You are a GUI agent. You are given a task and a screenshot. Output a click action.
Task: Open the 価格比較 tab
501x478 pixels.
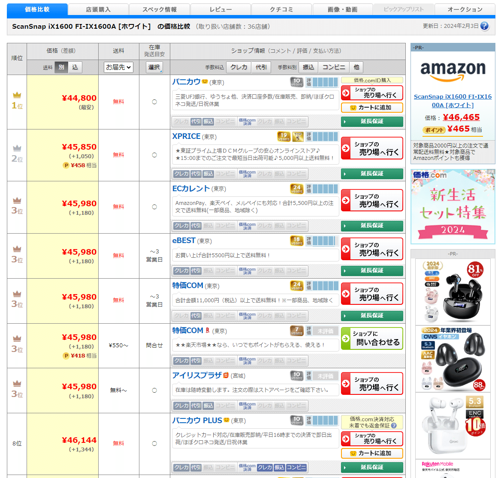37,9
